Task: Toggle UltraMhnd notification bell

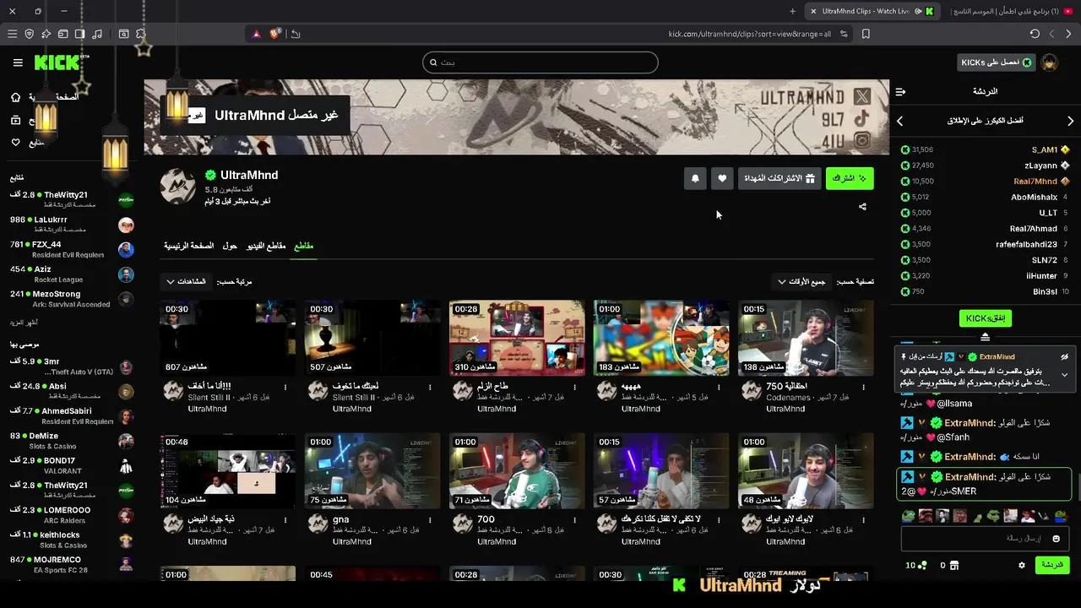Action: tap(695, 178)
